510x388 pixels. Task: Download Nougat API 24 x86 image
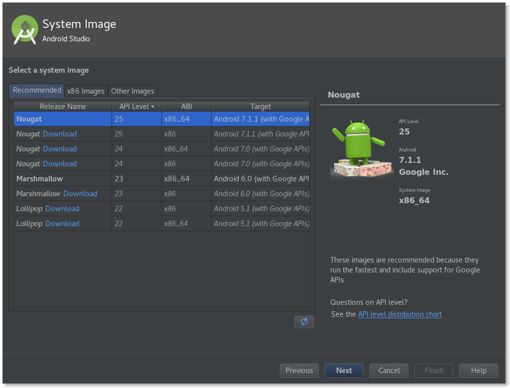60,163
